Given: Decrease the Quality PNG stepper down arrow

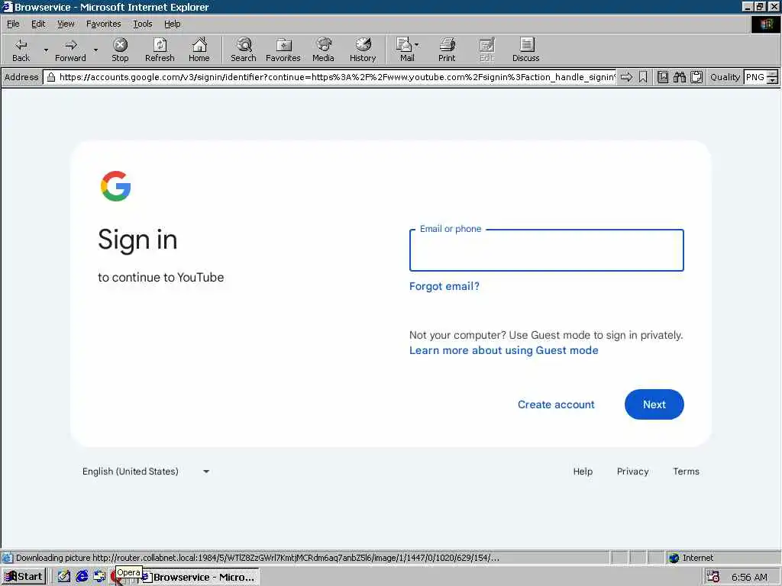Looking at the screenshot, I should [773, 80].
